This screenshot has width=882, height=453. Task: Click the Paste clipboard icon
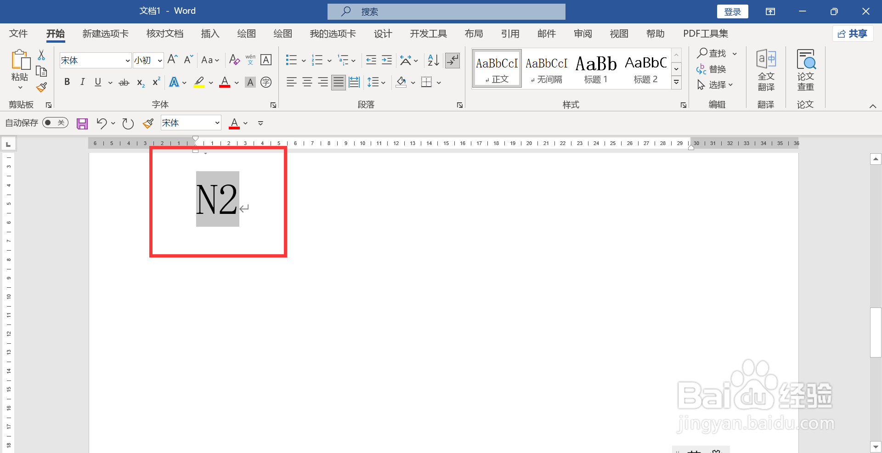pyautogui.click(x=20, y=60)
